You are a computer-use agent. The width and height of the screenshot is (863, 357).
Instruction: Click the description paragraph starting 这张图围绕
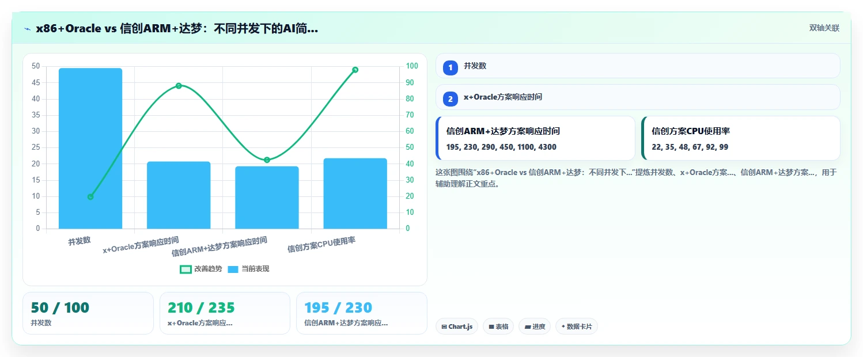point(636,178)
